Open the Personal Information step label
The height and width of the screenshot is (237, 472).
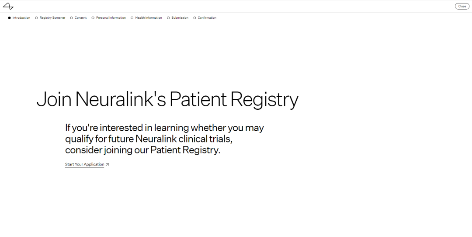coord(111,18)
